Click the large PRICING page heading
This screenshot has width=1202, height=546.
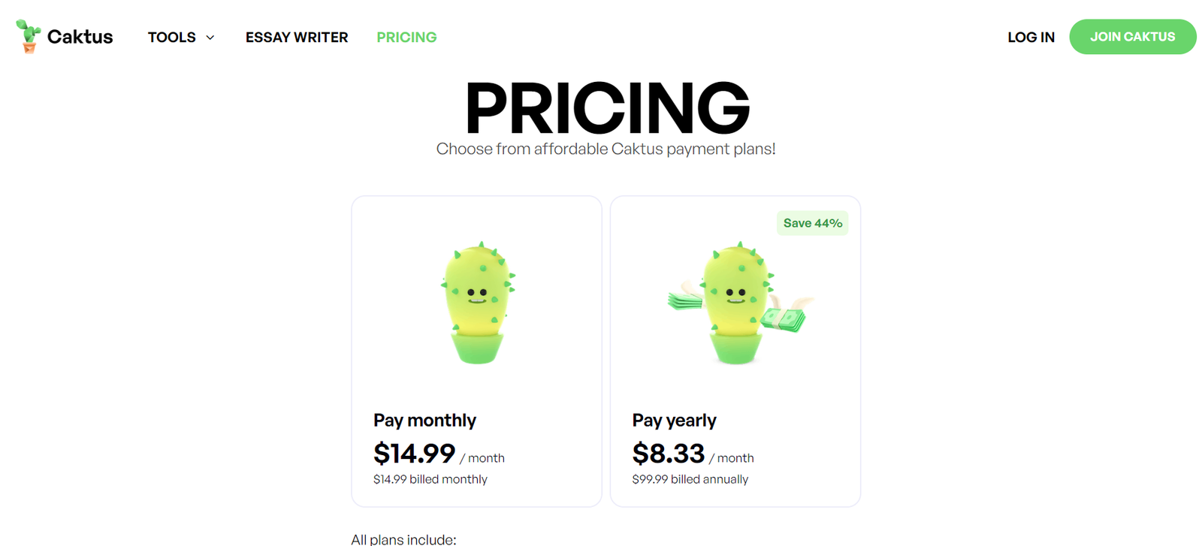click(607, 109)
